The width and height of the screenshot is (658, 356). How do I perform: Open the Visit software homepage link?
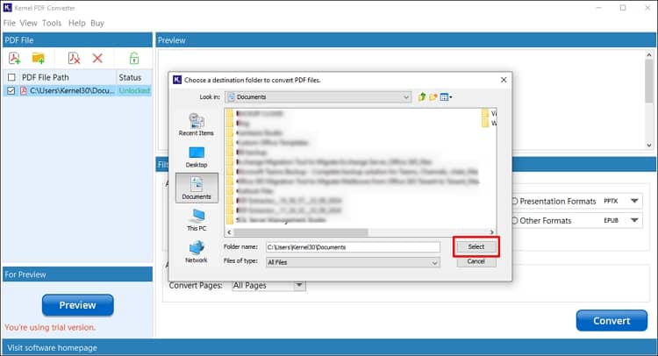tap(52, 347)
